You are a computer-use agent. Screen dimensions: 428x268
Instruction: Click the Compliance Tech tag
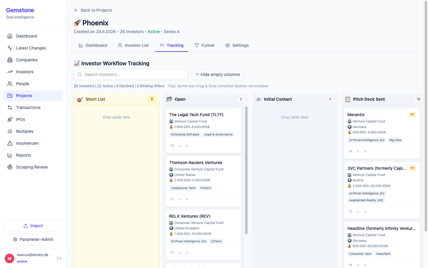coord(183,188)
